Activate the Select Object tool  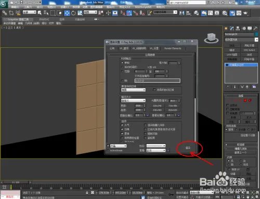40,13
